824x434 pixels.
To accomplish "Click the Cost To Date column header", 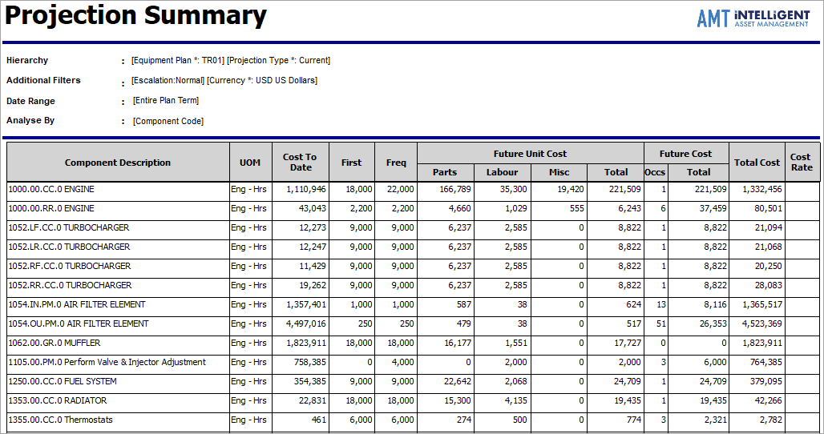I will pyautogui.click(x=301, y=163).
